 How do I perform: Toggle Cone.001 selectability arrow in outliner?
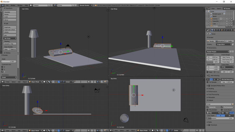pyautogui.click(x=229, y=21)
